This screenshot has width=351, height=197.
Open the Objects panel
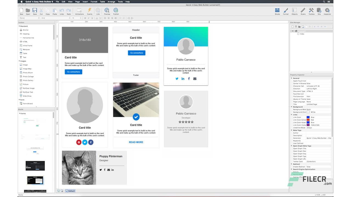coord(294,11)
